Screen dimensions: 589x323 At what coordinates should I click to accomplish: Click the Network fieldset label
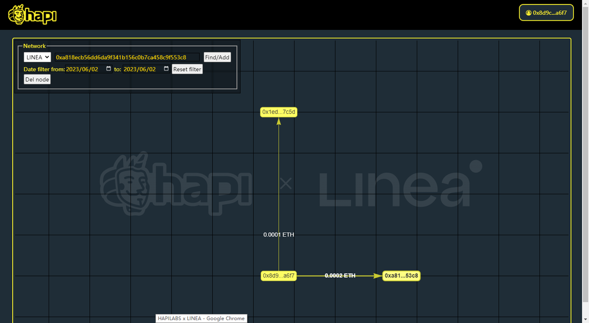34,46
